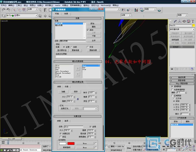
Task: Select the 当前 preview radio button
Action: click(x=71, y=47)
